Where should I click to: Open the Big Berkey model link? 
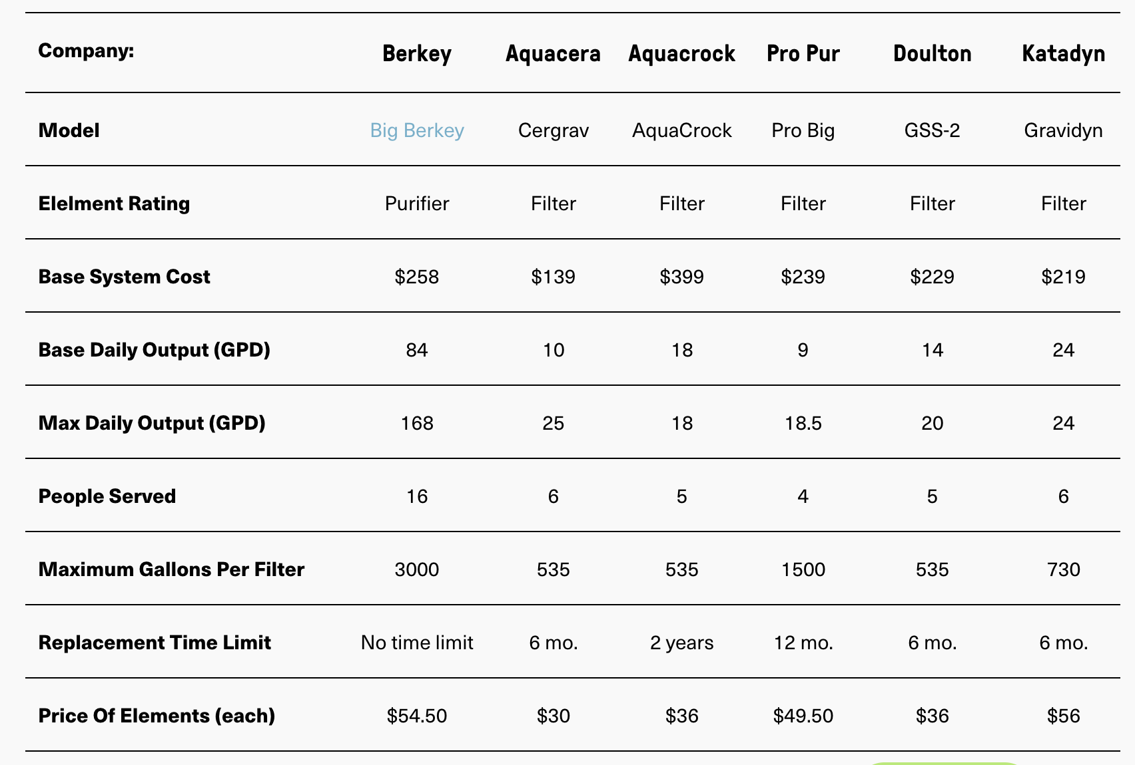point(417,130)
